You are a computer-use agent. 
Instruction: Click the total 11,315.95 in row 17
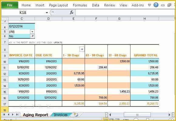pos(73,103)
